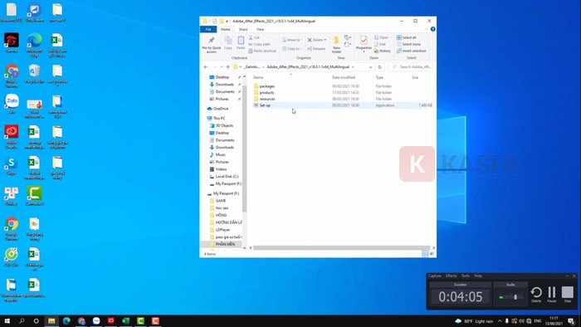Open Quick Access Toolbar customize dropdown
Image resolution: width=581 pixels, height=327 pixels.
point(227,21)
